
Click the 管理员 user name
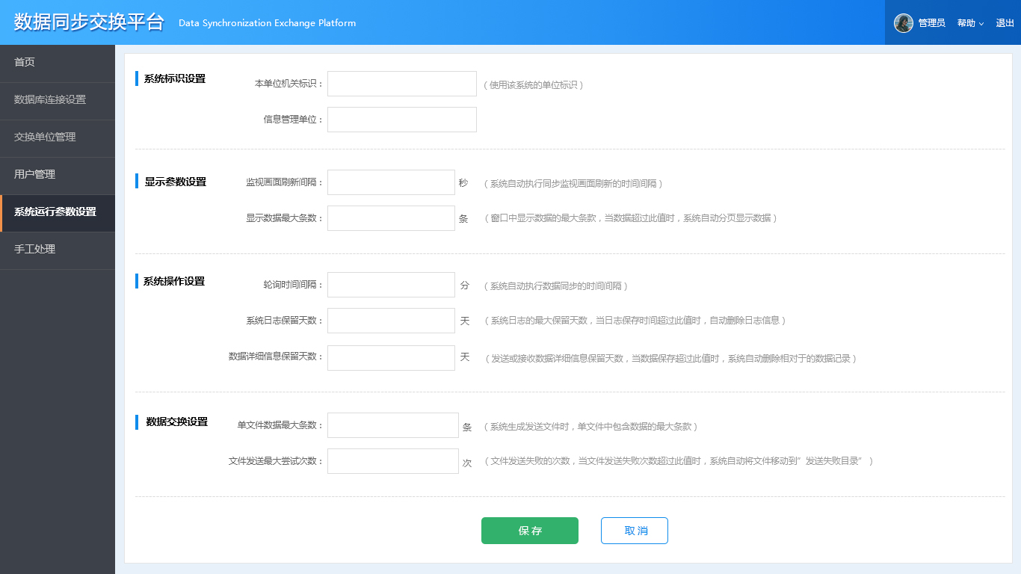tap(931, 23)
